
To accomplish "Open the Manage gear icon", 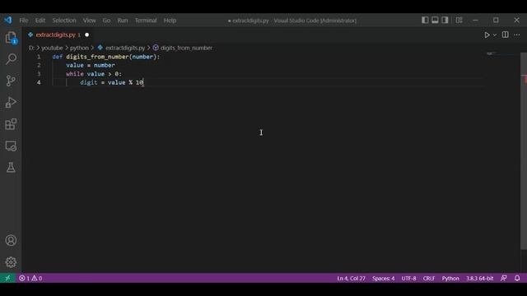I will pyautogui.click(x=11, y=262).
